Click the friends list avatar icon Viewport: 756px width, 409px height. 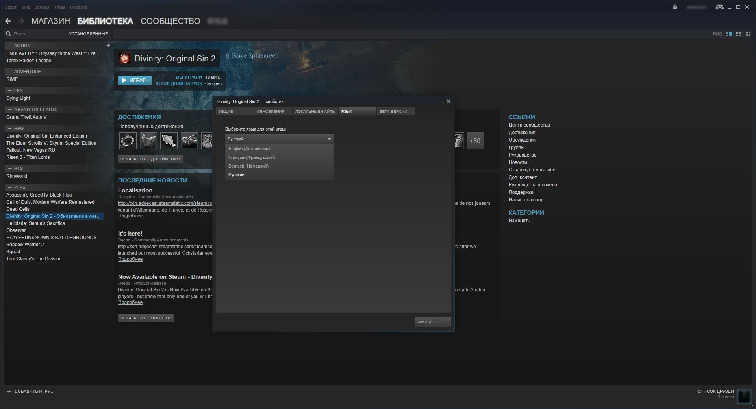pos(744,396)
